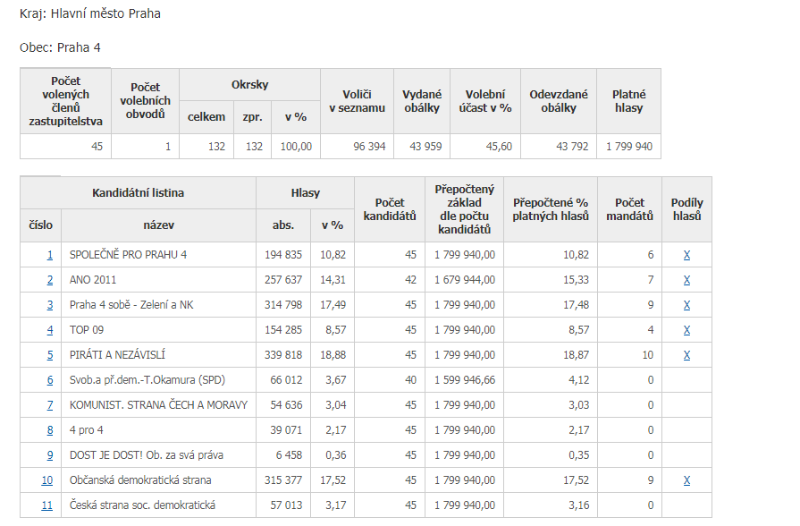800x526 pixels.
Task: Click X vote share link for Občanská demokratická strana
Action: coord(686,480)
